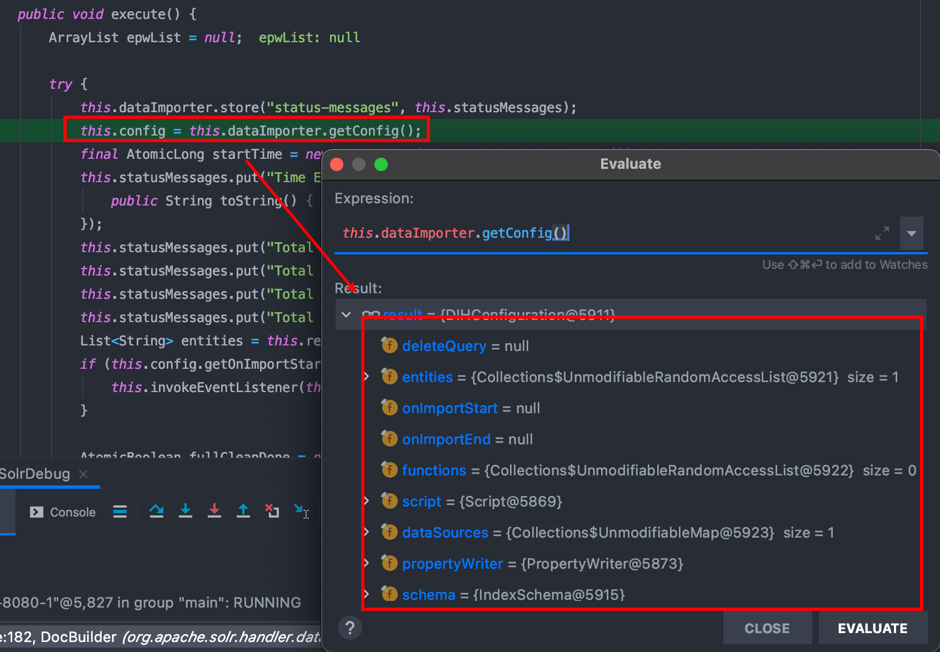
Task: Click the Step Out debugger icon
Action: tap(243, 511)
